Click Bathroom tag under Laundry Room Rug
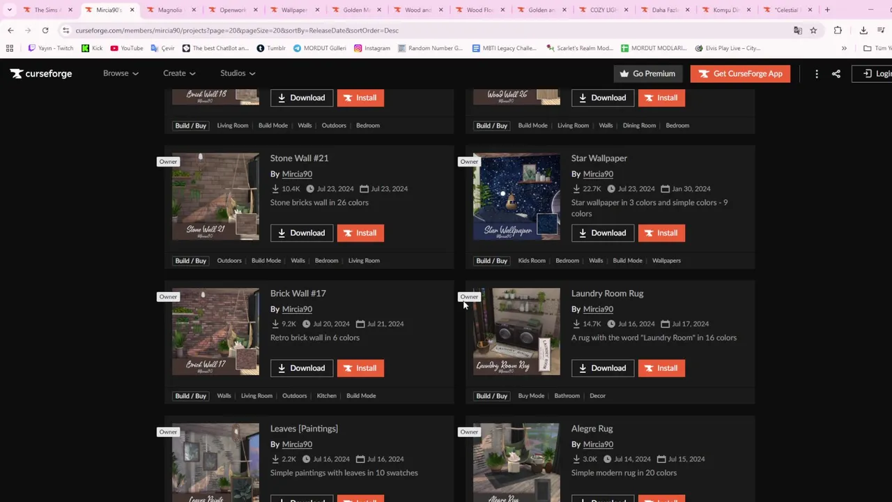The width and height of the screenshot is (892, 502). [567, 396]
